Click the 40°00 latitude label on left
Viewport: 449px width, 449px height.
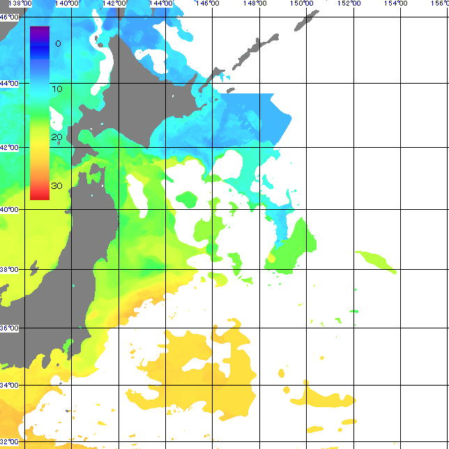point(8,209)
